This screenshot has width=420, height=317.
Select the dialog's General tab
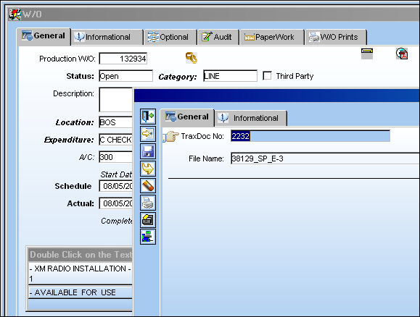tap(187, 117)
